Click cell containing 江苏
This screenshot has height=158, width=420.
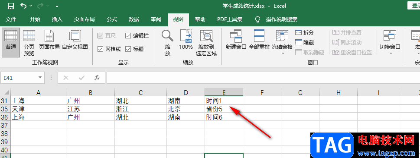91,109
